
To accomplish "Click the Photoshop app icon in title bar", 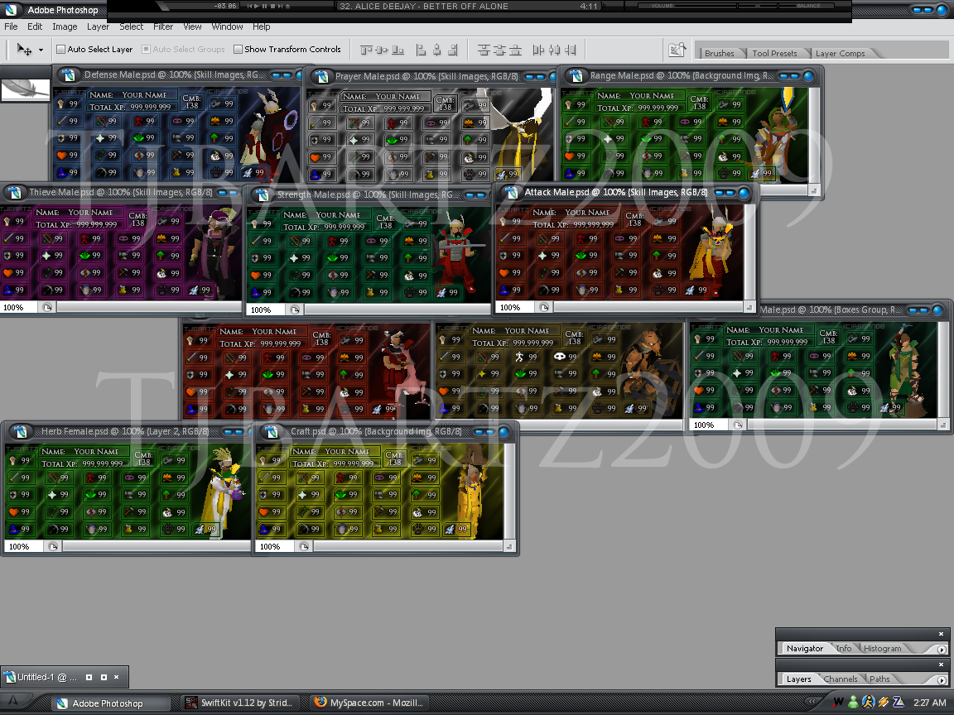I will 11,10.
